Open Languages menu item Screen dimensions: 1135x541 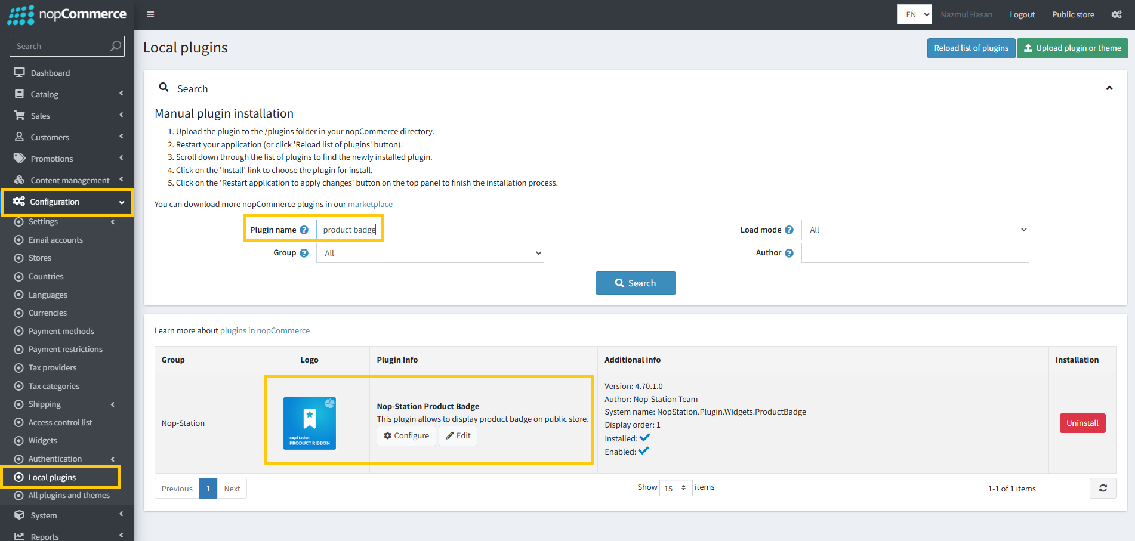[48, 295]
